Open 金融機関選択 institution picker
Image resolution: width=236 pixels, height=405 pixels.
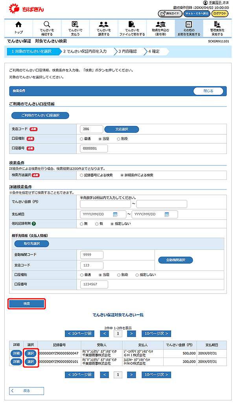point(175,260)
